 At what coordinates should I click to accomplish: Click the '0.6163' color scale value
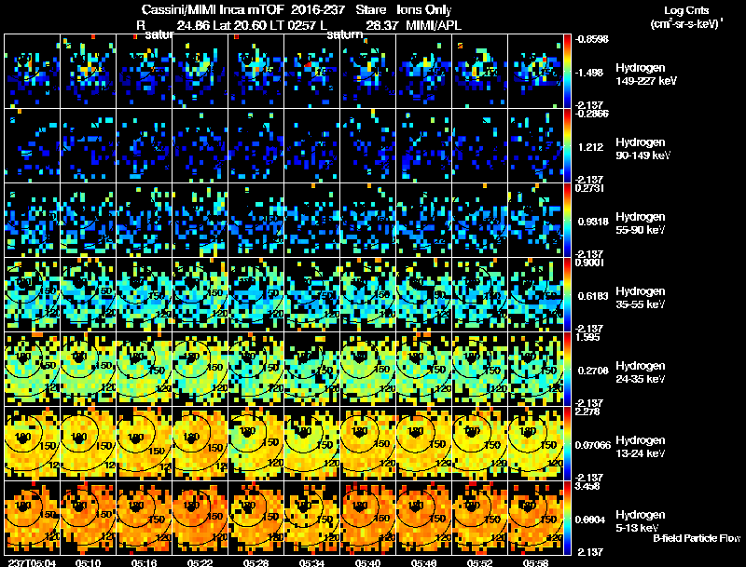593,296
